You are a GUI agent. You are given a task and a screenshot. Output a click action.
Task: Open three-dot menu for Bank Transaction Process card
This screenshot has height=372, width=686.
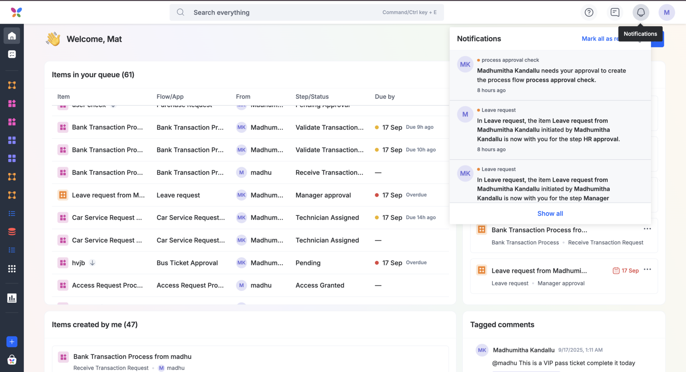(647, 229)
